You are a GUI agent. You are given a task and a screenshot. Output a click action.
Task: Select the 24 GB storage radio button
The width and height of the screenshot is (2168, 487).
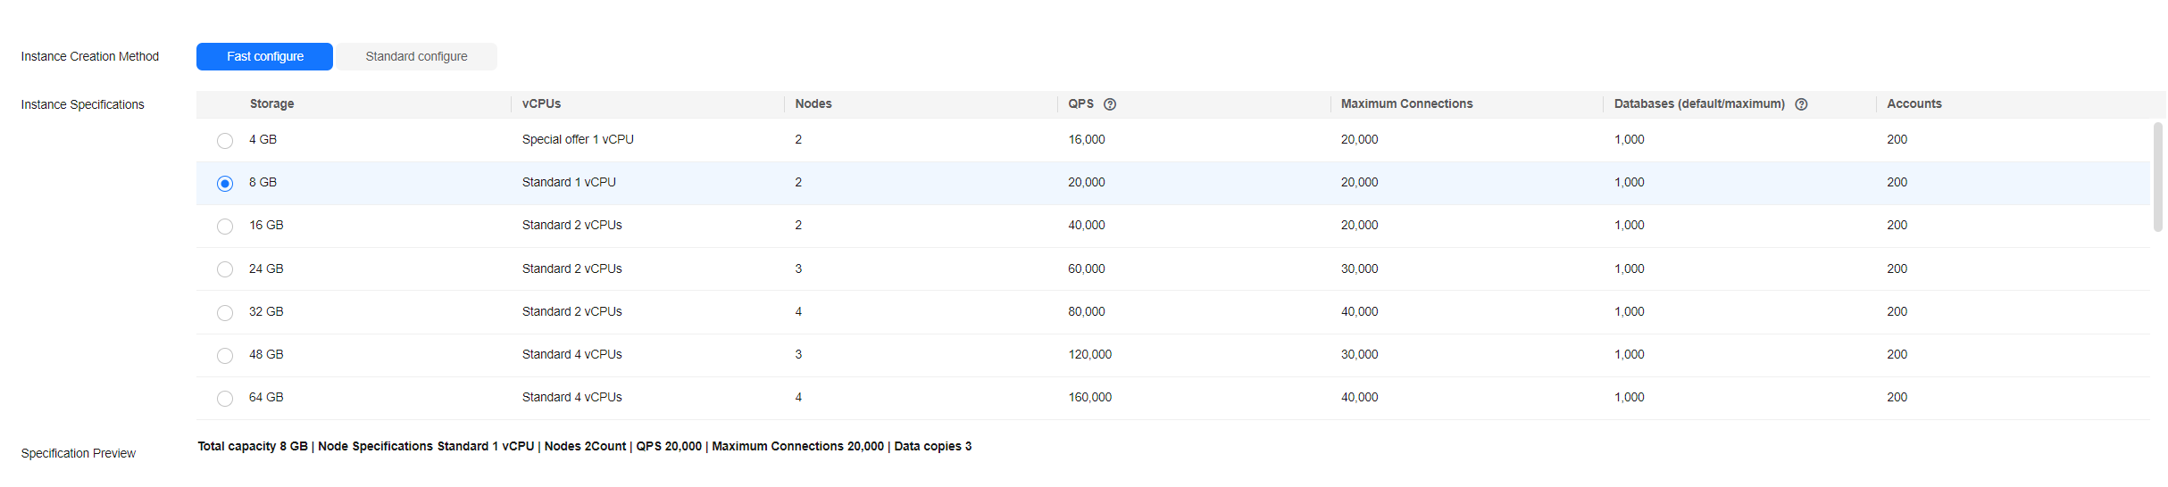click(x=225, y=269)
